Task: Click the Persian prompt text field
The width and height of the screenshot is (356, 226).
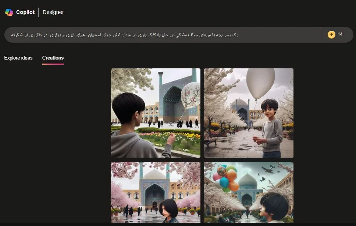Action: coord(162,35)
